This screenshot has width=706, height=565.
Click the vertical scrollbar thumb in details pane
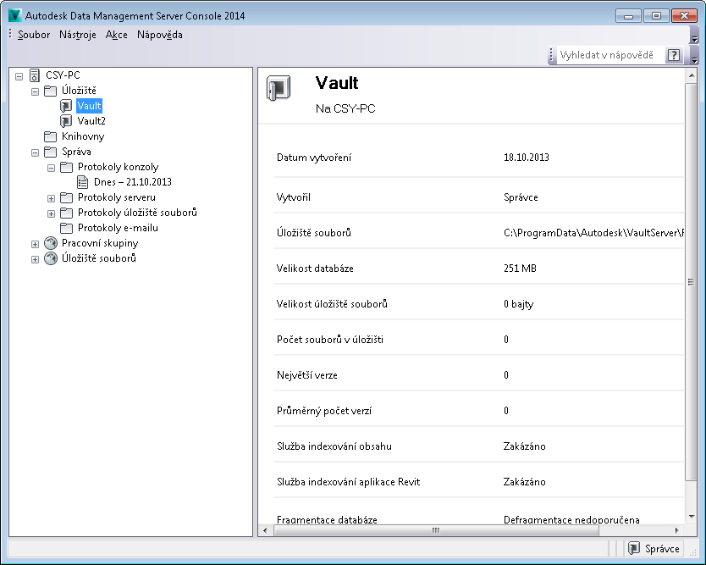click(x=691, y=282)
